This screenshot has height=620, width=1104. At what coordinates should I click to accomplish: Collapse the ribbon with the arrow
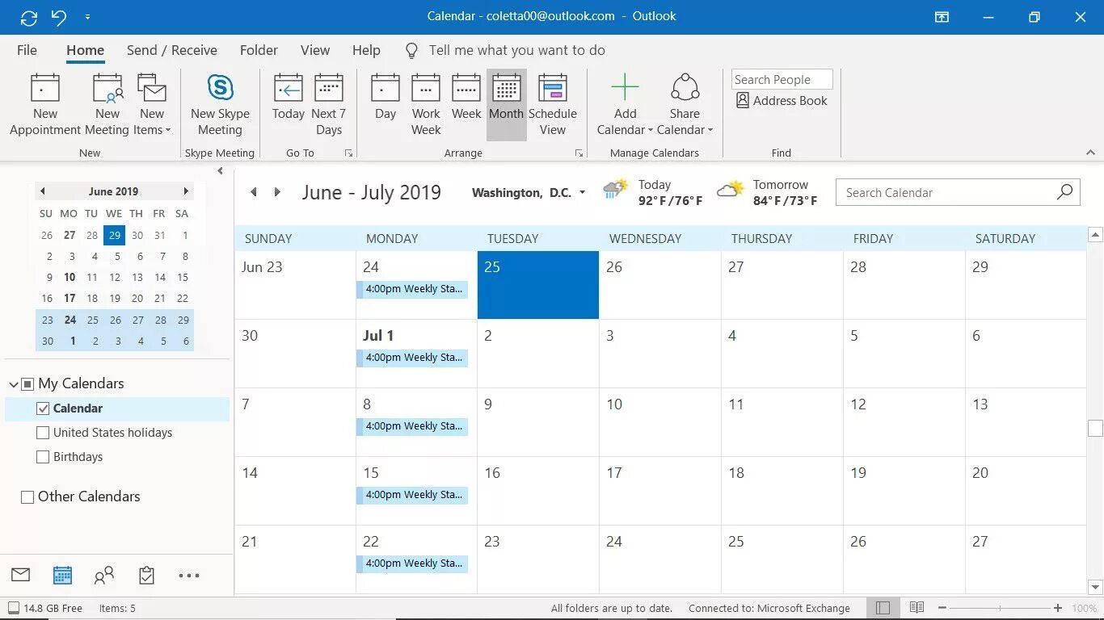point(1090,153)
